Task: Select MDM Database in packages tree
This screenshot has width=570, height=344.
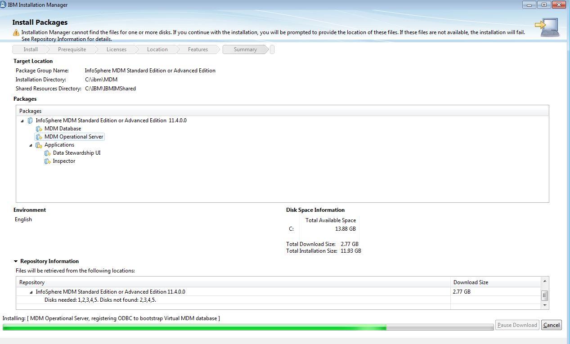Action: tap(63, 129)
